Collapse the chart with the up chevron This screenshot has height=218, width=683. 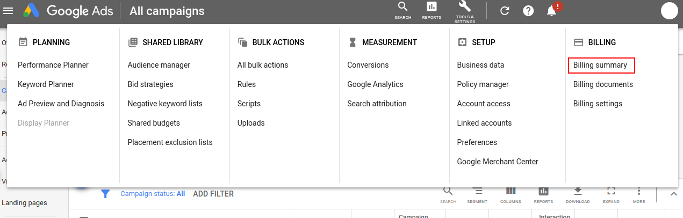[673, 194]
